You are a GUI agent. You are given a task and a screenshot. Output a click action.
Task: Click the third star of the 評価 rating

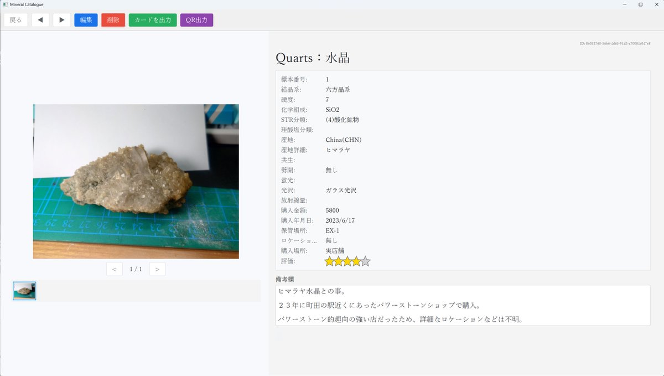point(347,261)
